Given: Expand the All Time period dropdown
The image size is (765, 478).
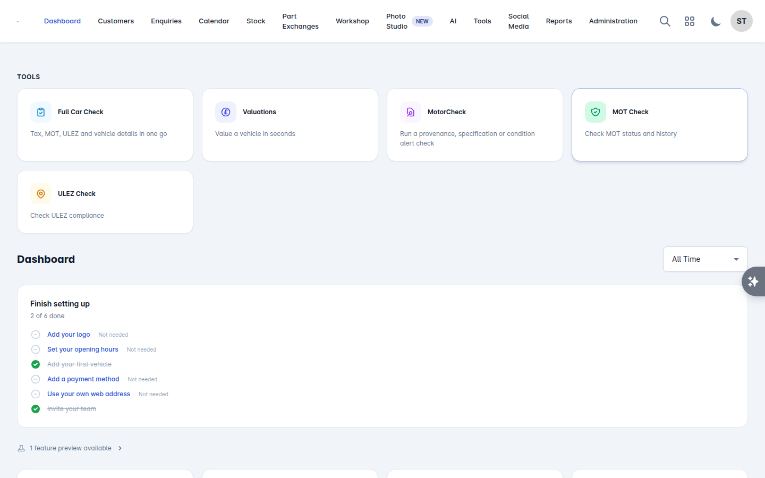Looking at the screenshot, I should [x=705, y=259].
